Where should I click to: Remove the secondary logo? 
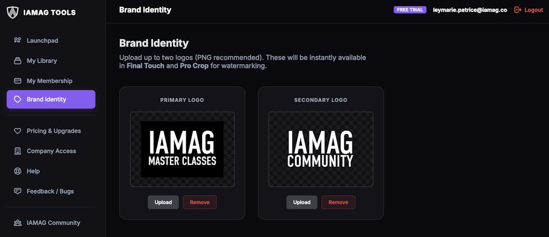click(x=338, y=202)
